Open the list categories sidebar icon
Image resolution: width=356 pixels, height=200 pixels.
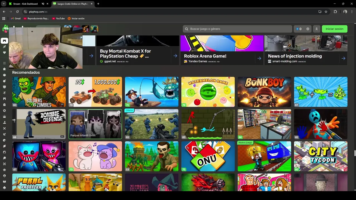[4, 63]
